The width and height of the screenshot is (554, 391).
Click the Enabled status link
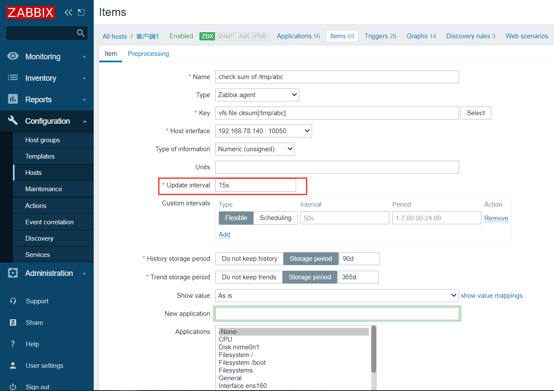click(181, 36)
